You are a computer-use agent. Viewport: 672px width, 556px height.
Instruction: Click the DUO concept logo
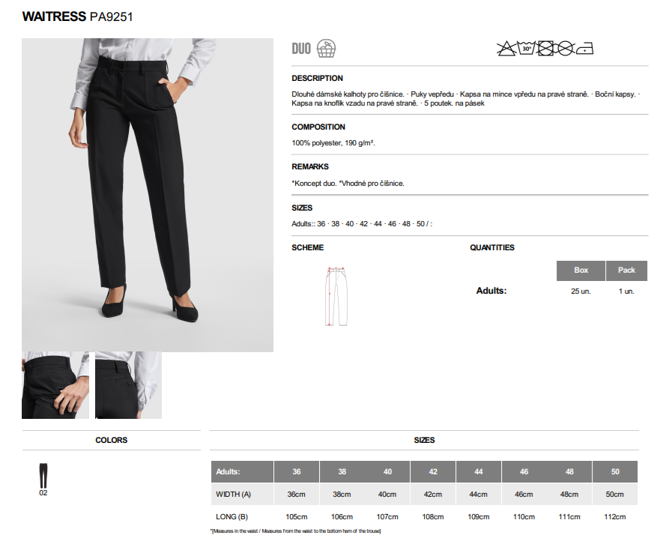pyautogui.click(x=301, y=49)
